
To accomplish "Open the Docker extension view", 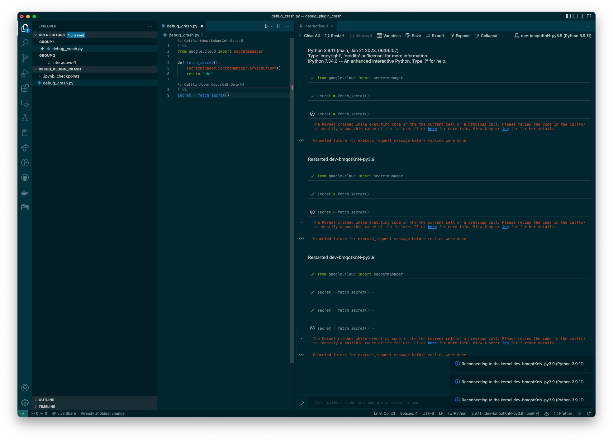I will coord(25,193).
